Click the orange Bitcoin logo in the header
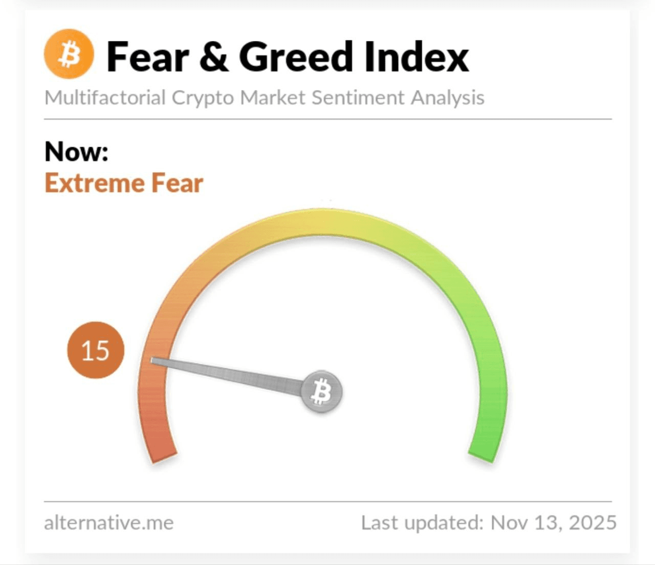Viewport: 655px width, 565px height. coord(69,54)
